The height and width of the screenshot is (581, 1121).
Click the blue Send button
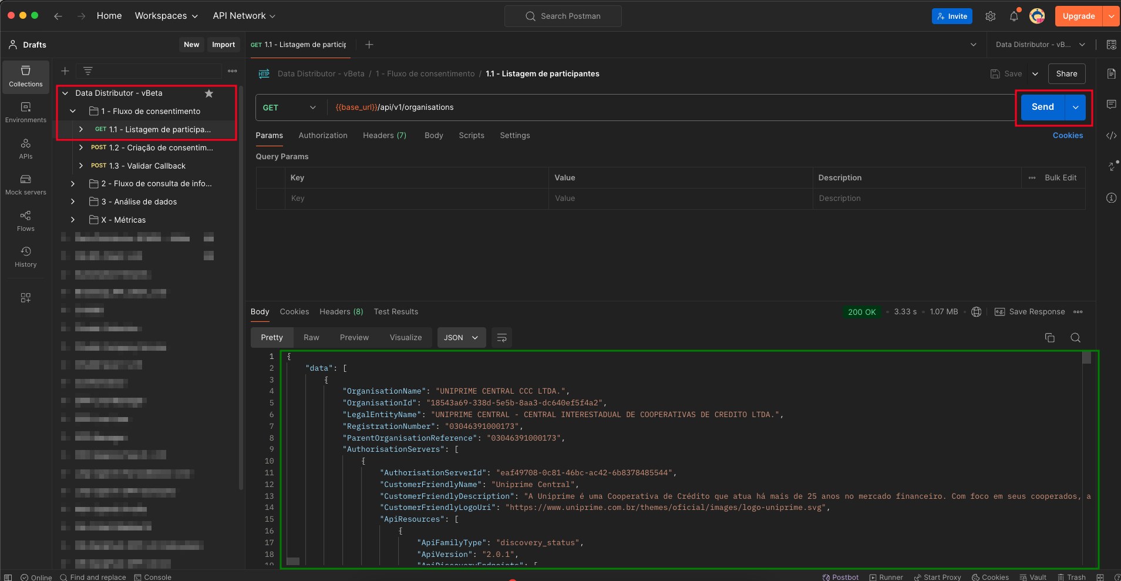coord(1042,107)
